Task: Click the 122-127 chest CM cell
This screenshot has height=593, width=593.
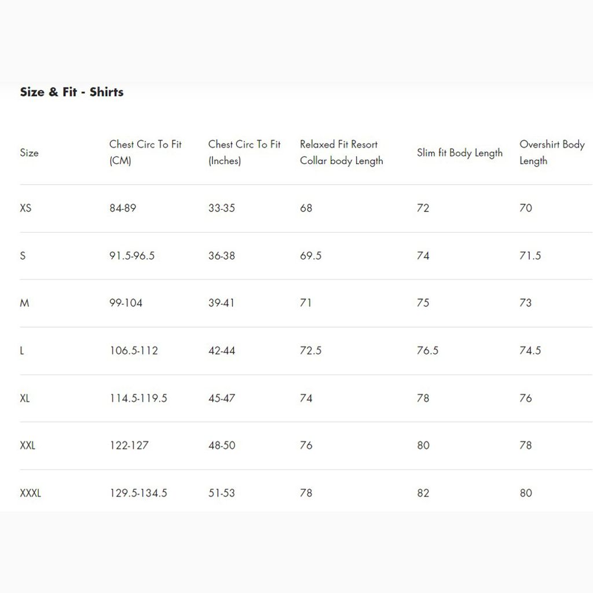Action: (x=129, y=446)
